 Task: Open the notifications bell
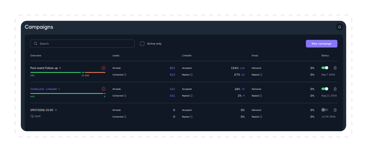pyautogui.click(x=339, y=27)
